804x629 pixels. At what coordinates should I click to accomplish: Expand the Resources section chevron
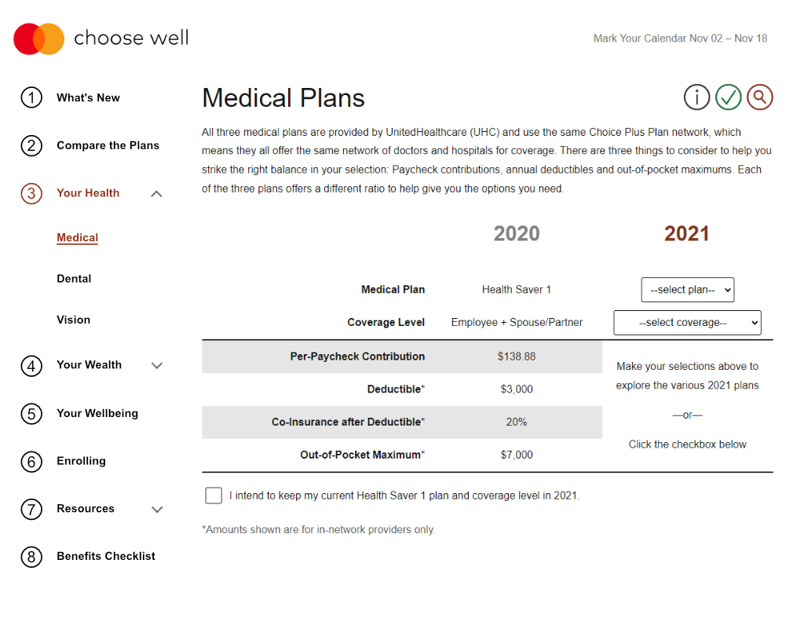tap(156, 510)
